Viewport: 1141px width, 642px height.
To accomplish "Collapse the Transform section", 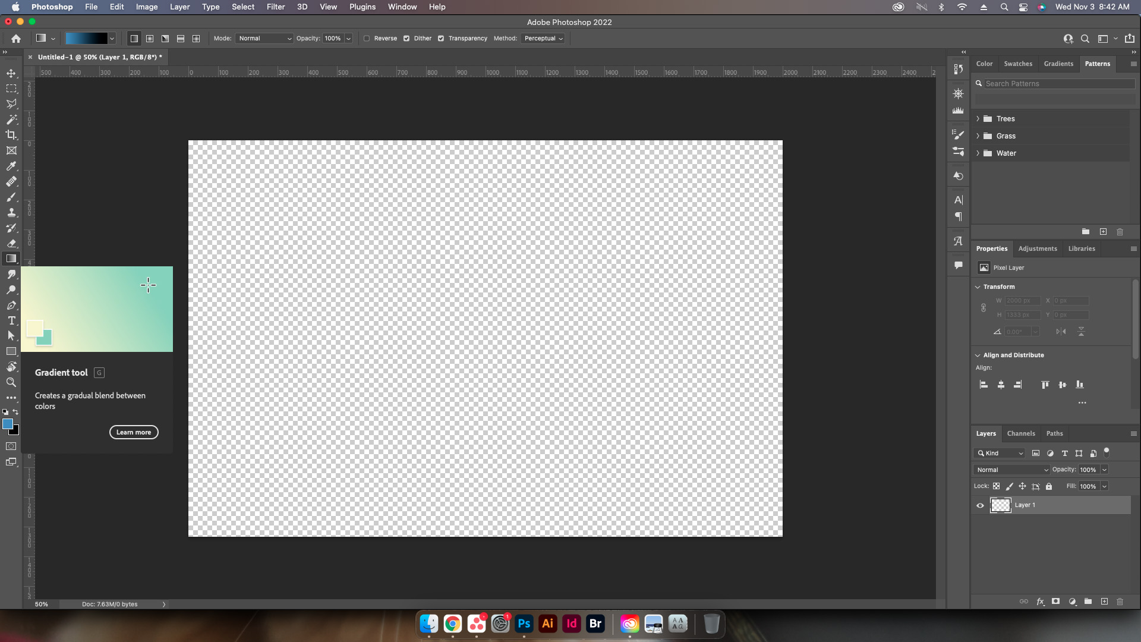I will (x=978, y=287).
